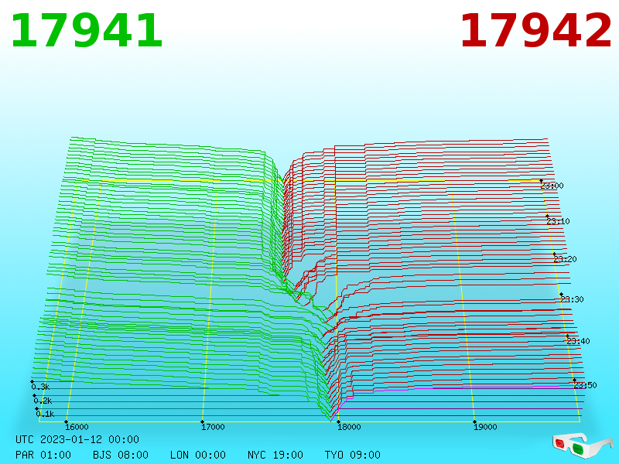Click the 0.1k volume axis label
Screen dimensions: 619x464
[45, 414]
